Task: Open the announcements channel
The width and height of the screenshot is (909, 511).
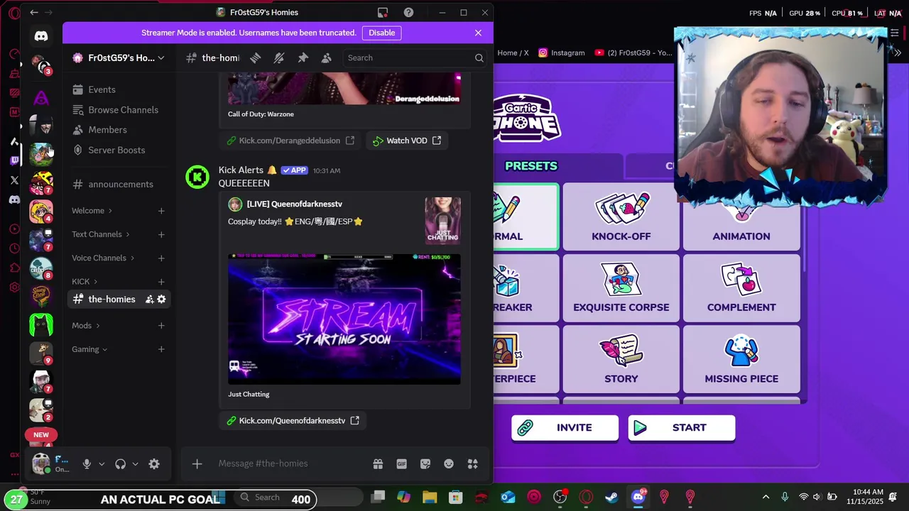Action: (120, 185)
